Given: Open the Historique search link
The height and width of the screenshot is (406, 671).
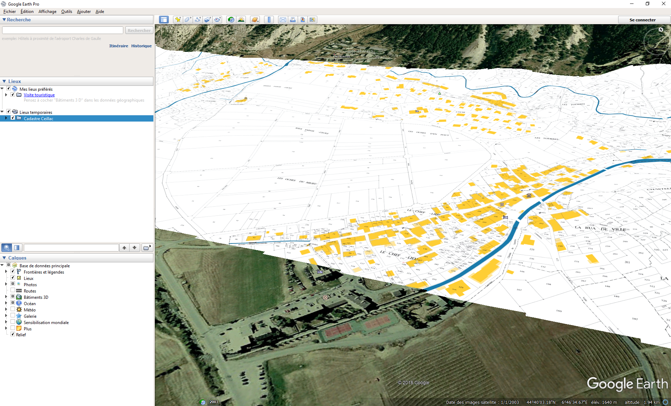Looking at the screenshot, I should coord(141,46).
